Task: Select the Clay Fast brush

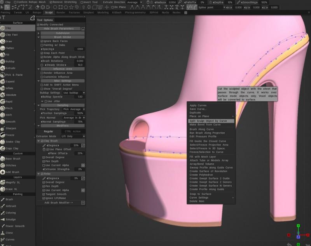Action: (x=12, y=35)
